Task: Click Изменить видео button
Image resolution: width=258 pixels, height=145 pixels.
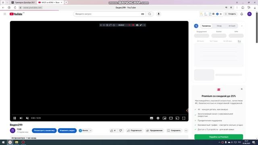Action: point(67,130)
